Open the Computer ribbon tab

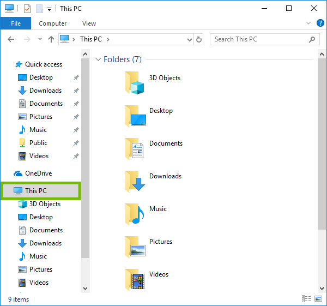coord(52,23)
